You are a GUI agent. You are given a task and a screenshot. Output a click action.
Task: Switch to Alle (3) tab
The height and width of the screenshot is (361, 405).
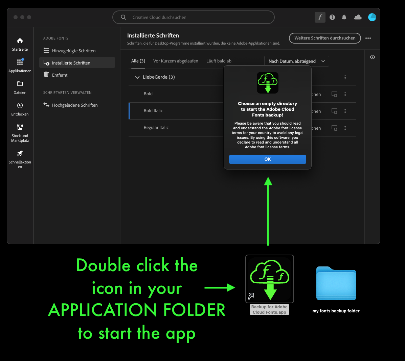pos(138,61)
